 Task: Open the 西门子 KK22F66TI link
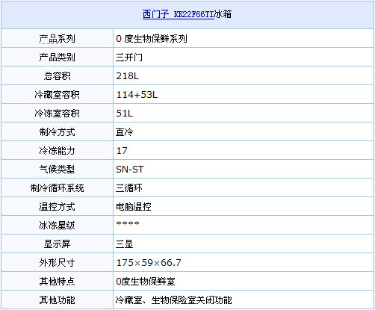178,14
